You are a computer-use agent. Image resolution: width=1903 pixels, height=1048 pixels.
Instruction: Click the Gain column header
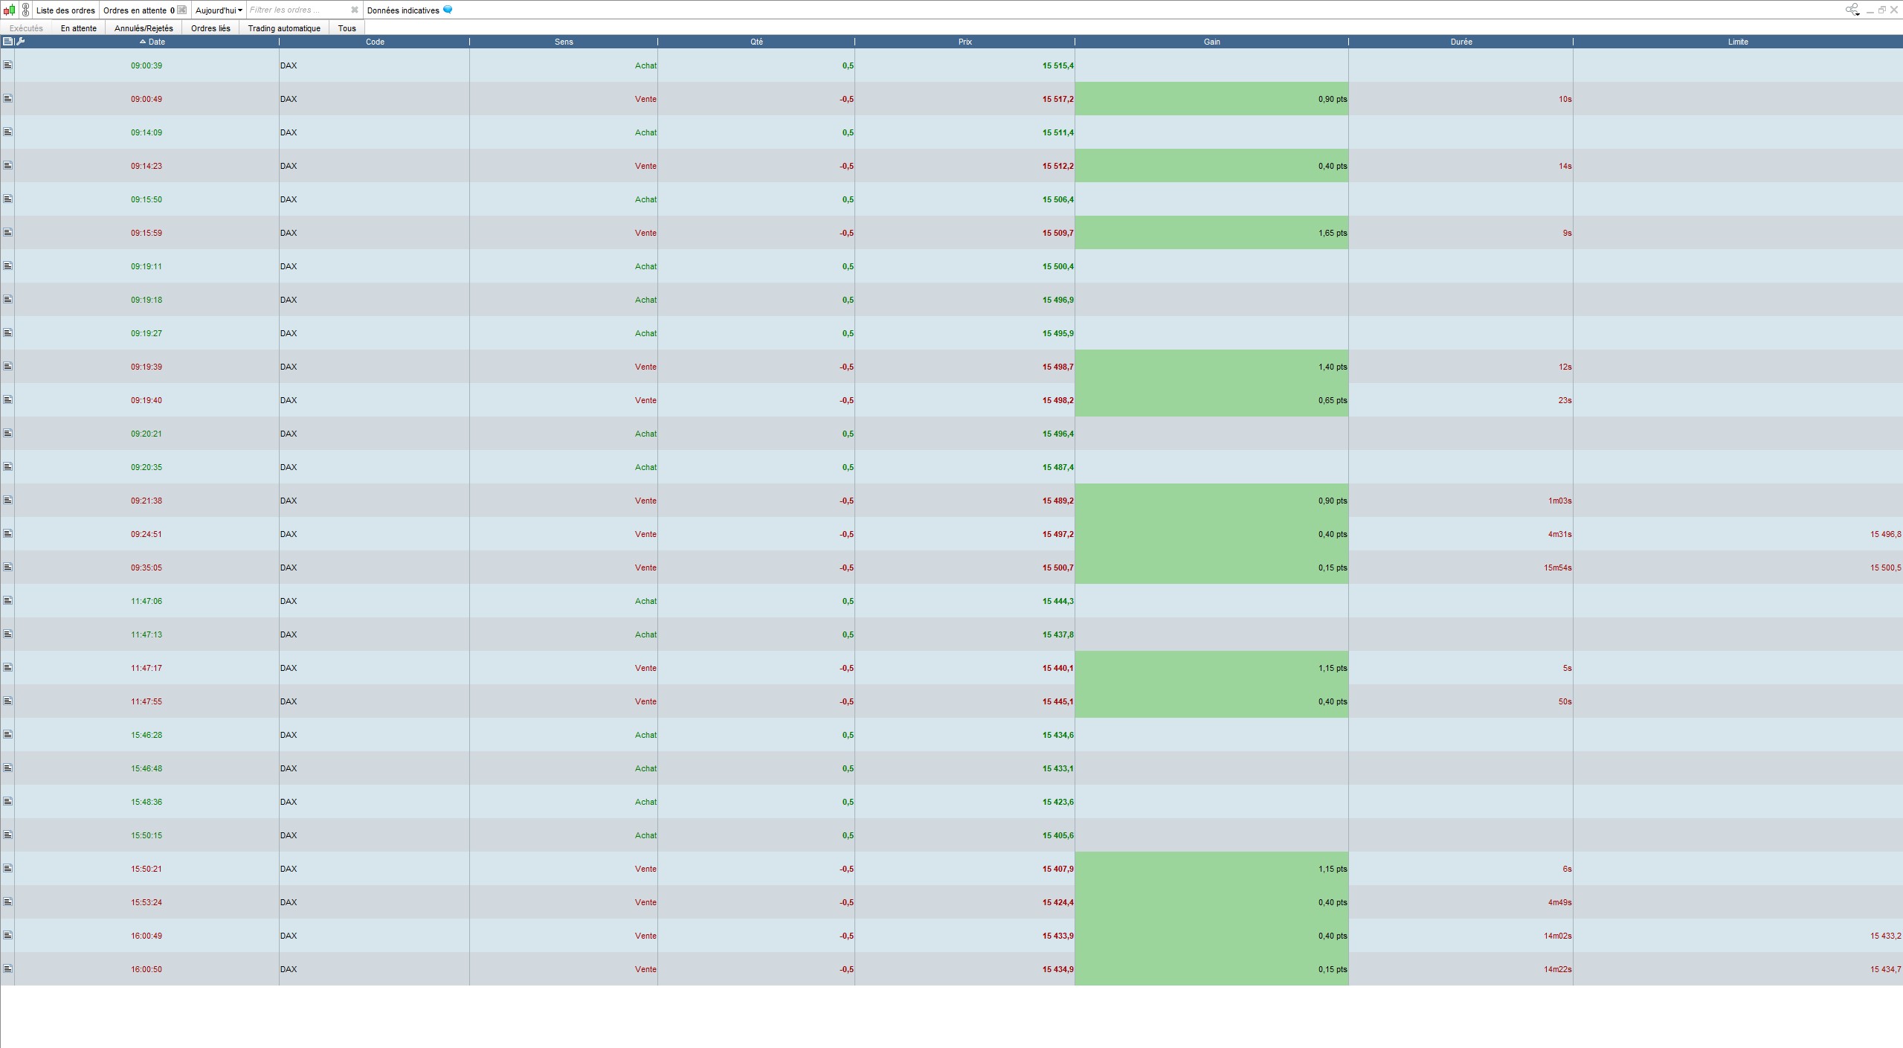pyautogui.click(x=1211, y=42)
